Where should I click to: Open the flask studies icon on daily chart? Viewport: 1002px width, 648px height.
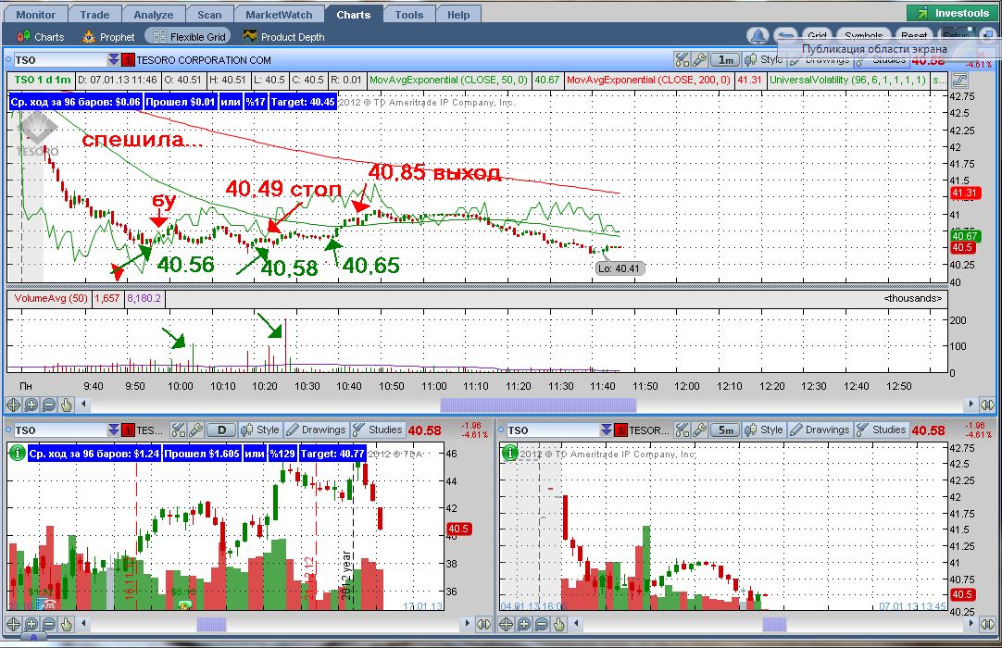pyautogui.click(x=179, y=430)
